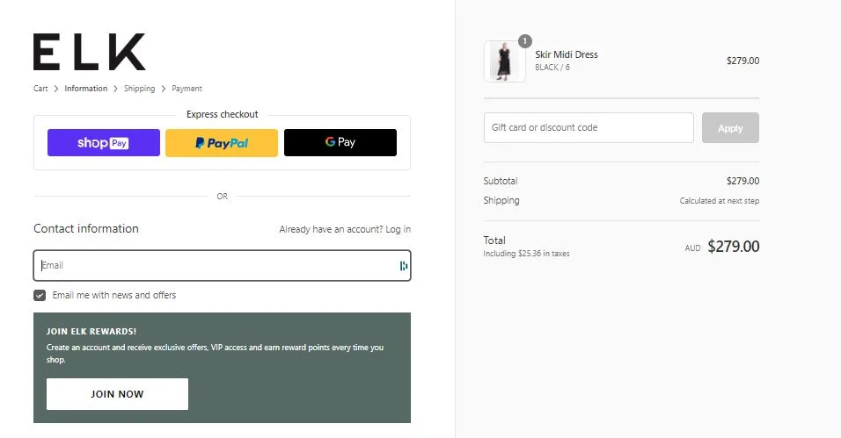This screenshot has height=438, width=841.
Task: Click the password manager icon in Email field
Action: pyautogui.click(x=404, y=266)
